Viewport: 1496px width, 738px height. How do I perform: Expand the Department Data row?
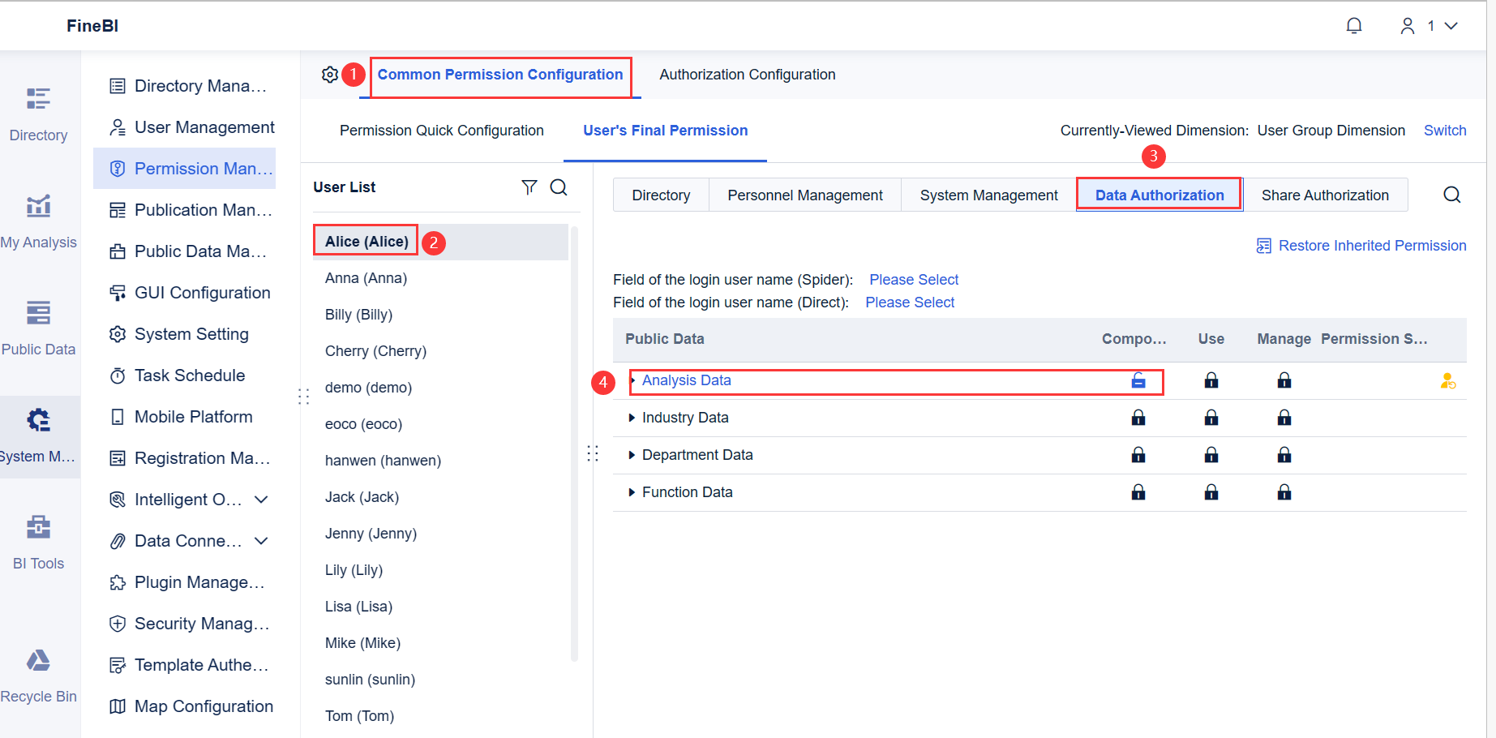(x=632, y=454)
